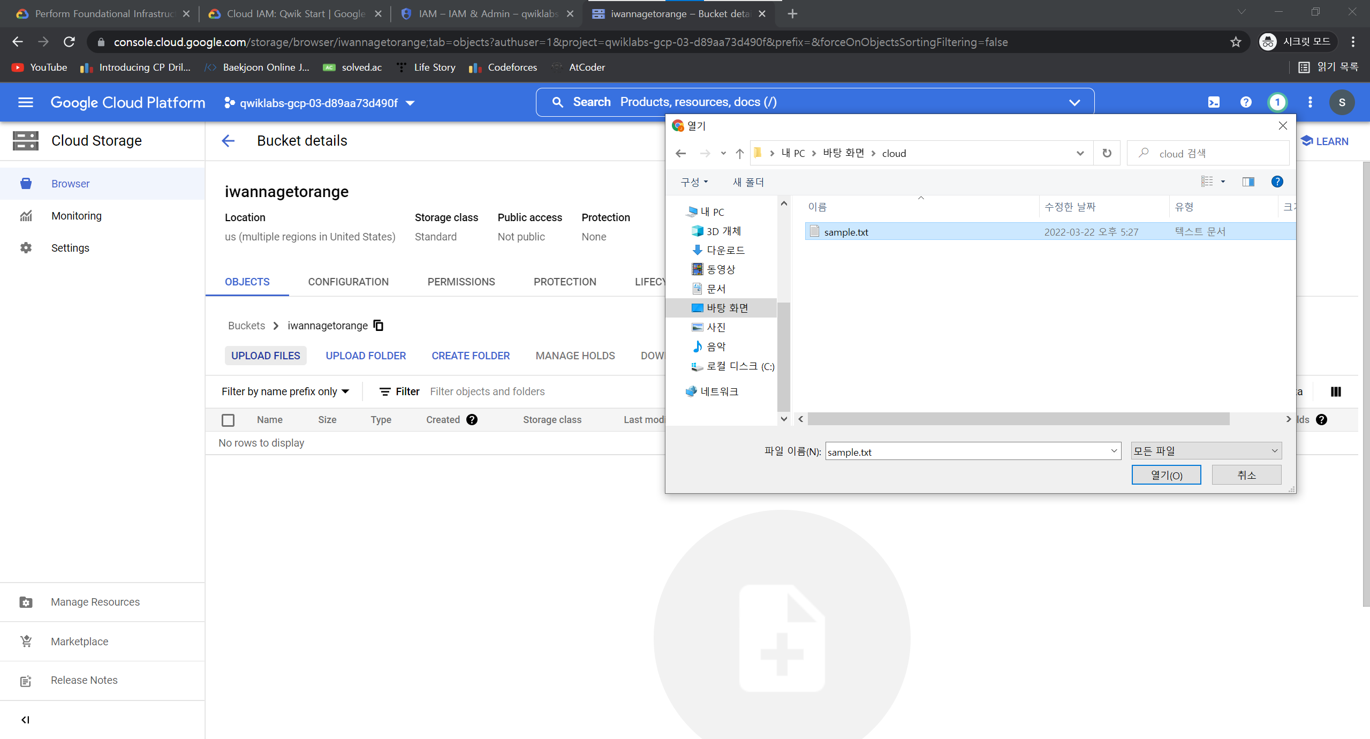The height and width of the screenshot is (739, 1370).
Task: Copy bucket name using clipboard icon
Action: tap(379, 326)
